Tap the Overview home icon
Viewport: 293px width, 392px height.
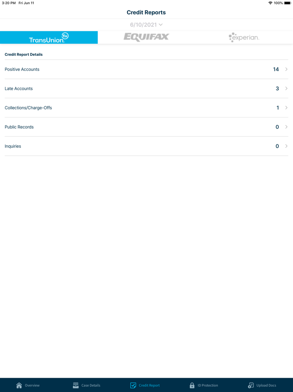pos(19,385)
